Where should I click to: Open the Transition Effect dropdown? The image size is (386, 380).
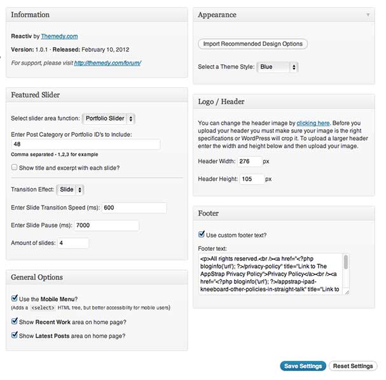coord(70,190)
